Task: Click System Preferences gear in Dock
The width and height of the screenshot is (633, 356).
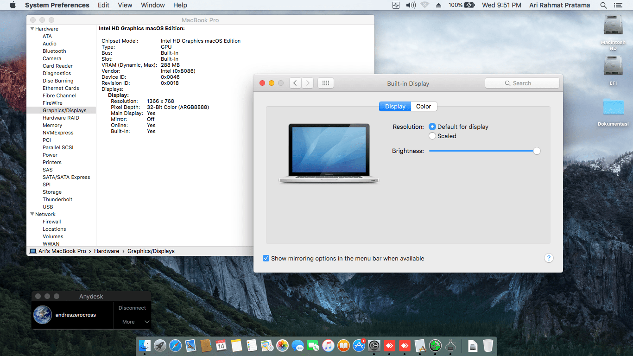Action: 374,345
